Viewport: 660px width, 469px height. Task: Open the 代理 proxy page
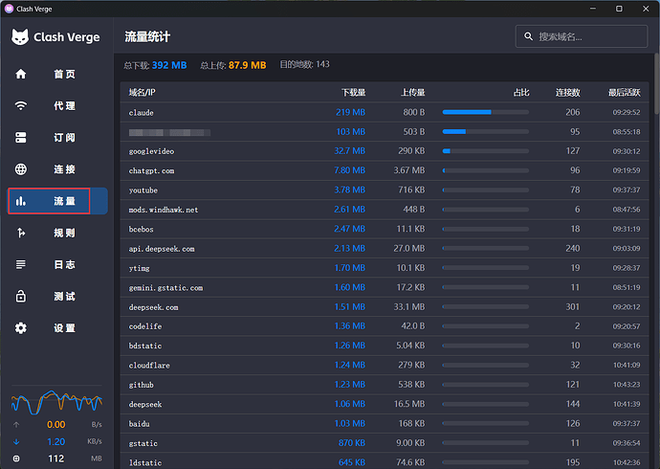click(57, 105)
